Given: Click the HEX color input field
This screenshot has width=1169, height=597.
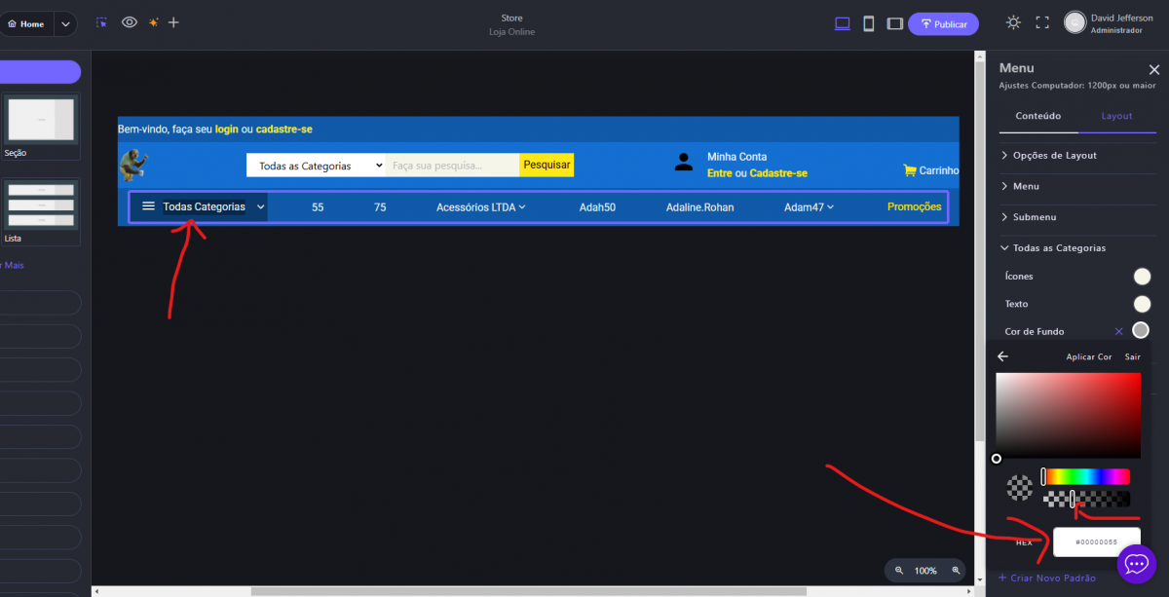Looking at the screenshot, I should [x=1096, y=541].
